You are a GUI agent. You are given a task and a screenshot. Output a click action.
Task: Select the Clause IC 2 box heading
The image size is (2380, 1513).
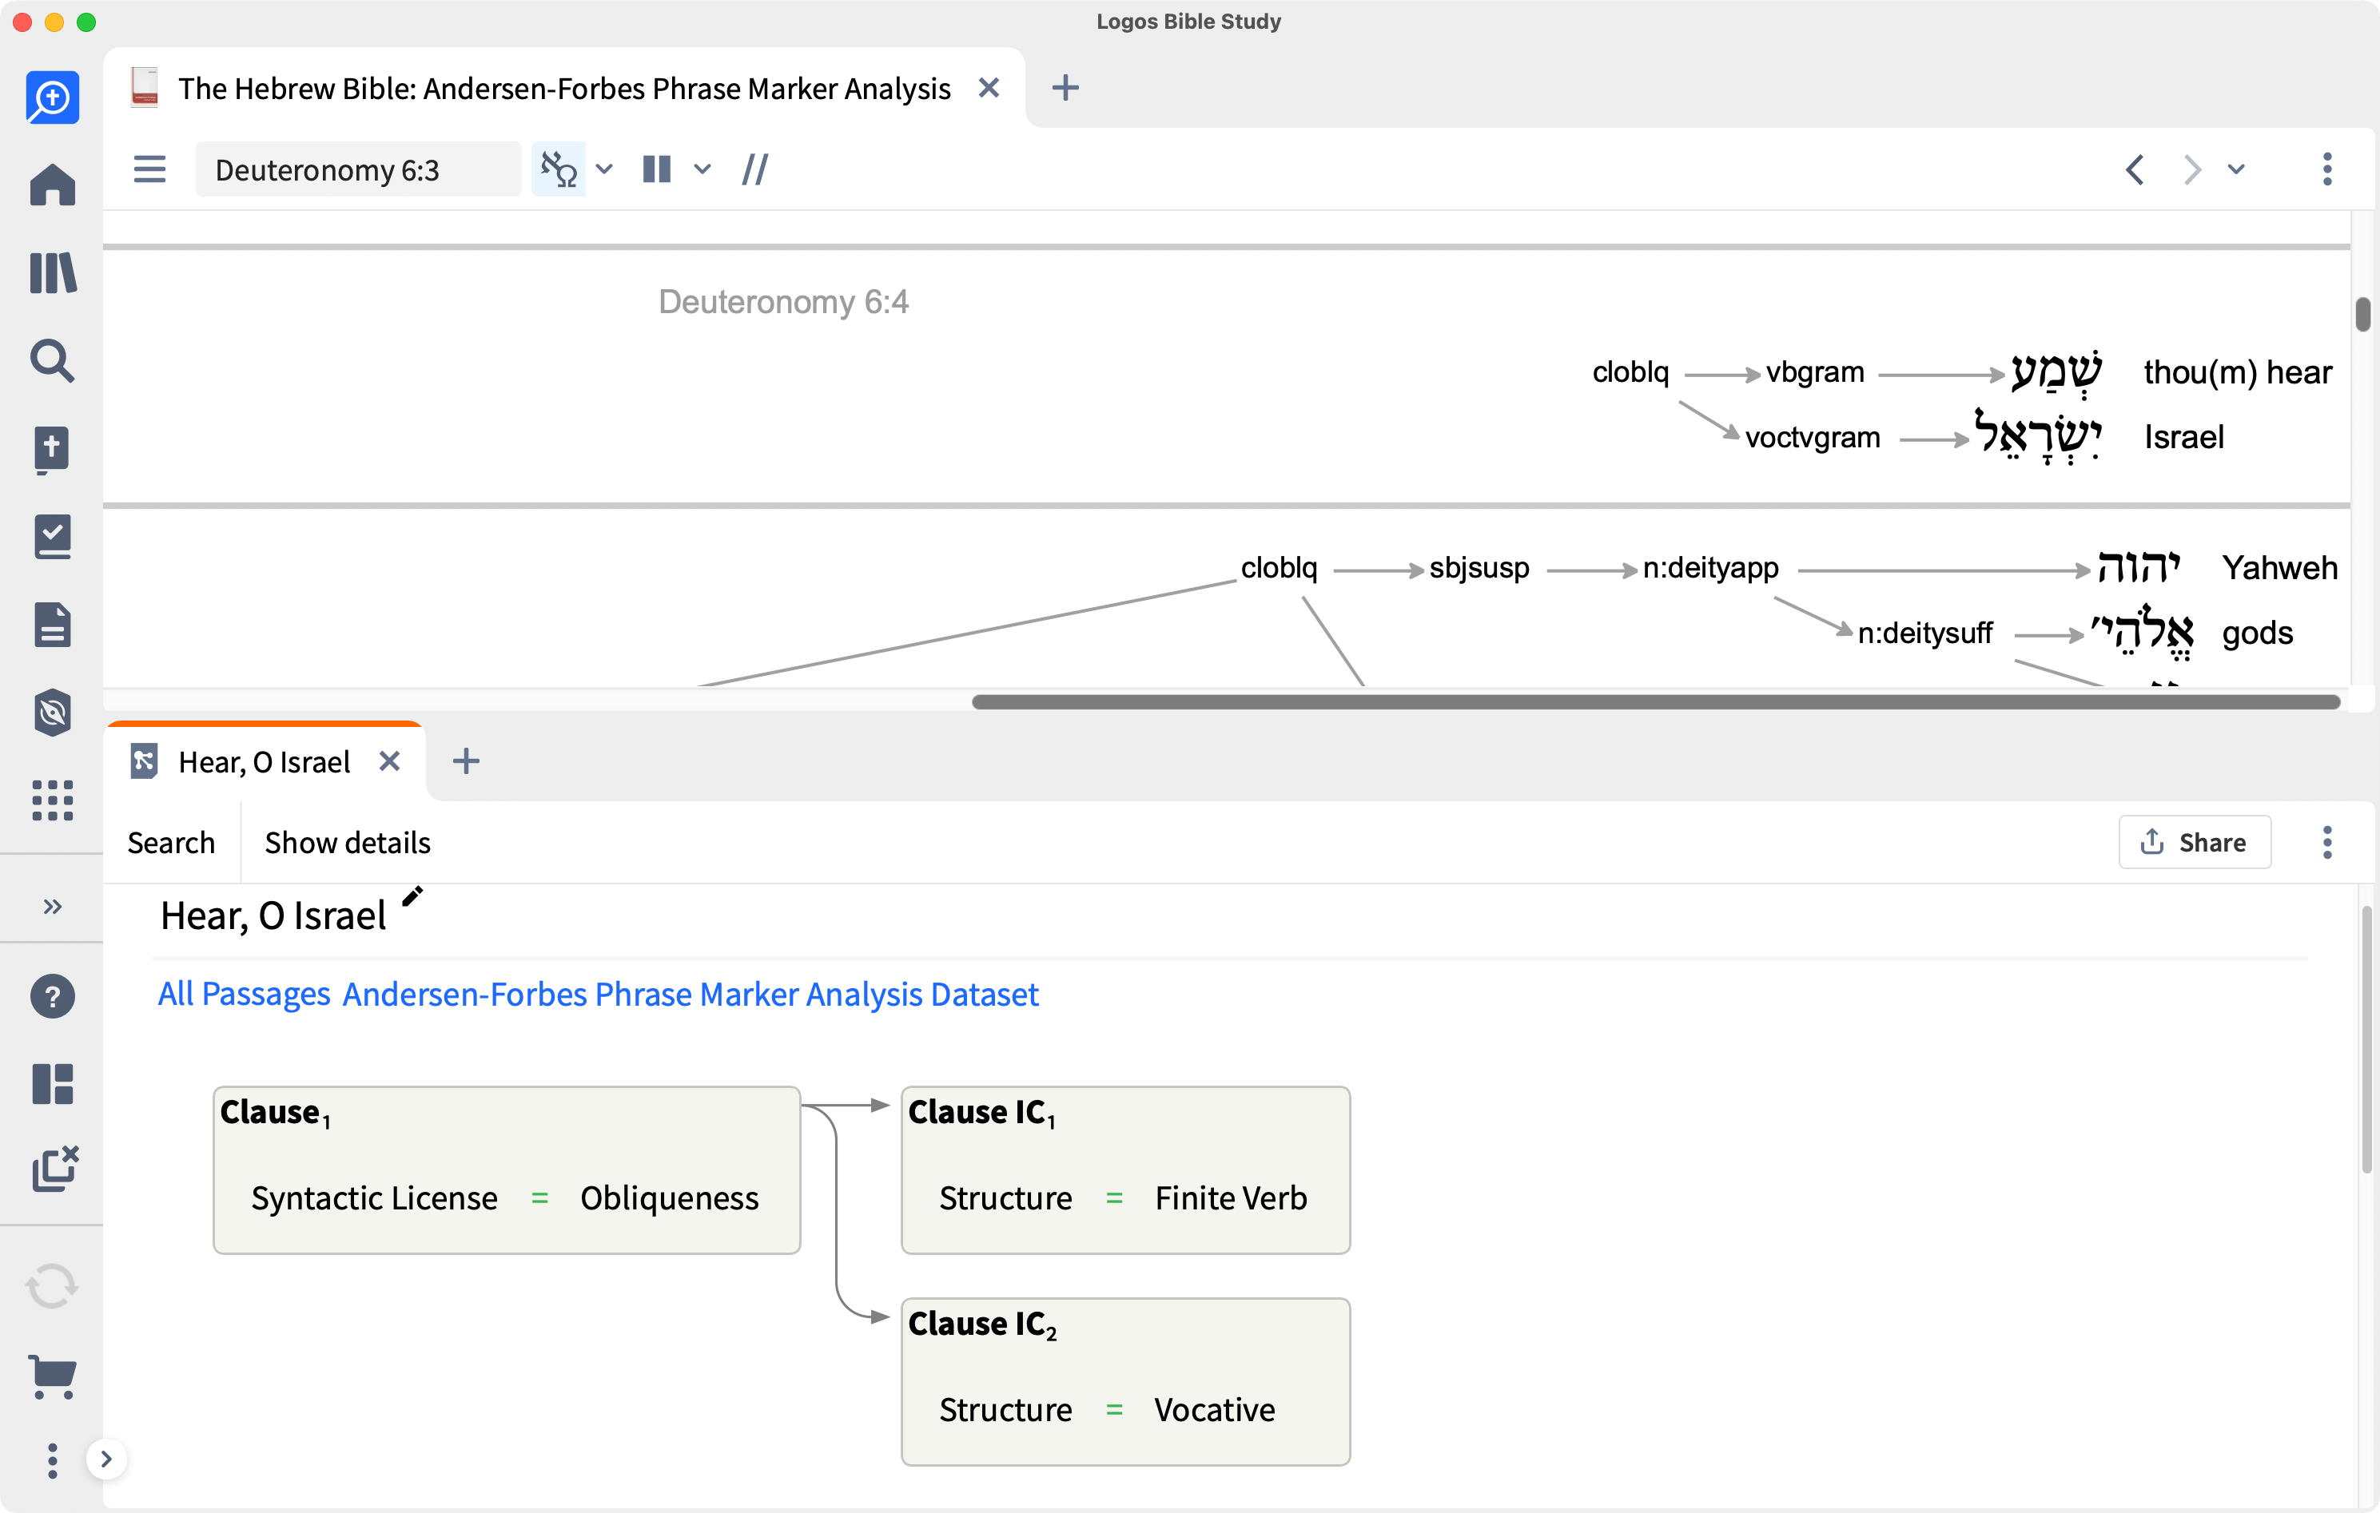coord(982,1325)
